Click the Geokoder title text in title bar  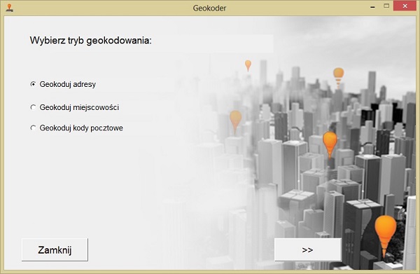[x=209, y=8]
